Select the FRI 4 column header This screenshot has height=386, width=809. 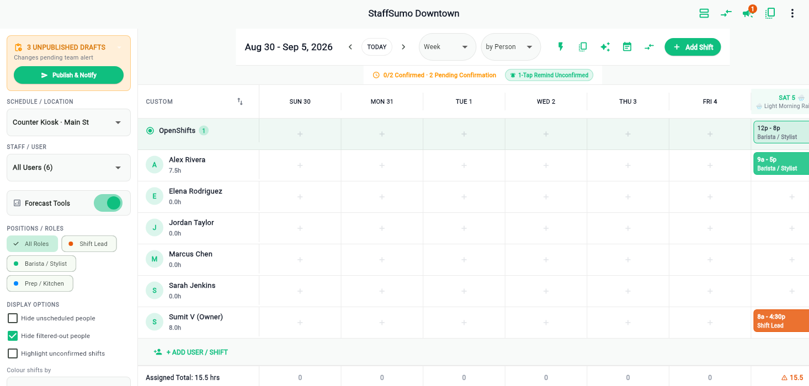[x=710, y=101]
